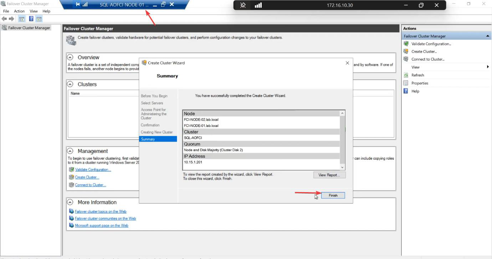Click the pin icon on SQL-AOFCI-NODE-01 bar
Image resolution: width=492 pixels, height=259 pixels.
pos(78,5)
